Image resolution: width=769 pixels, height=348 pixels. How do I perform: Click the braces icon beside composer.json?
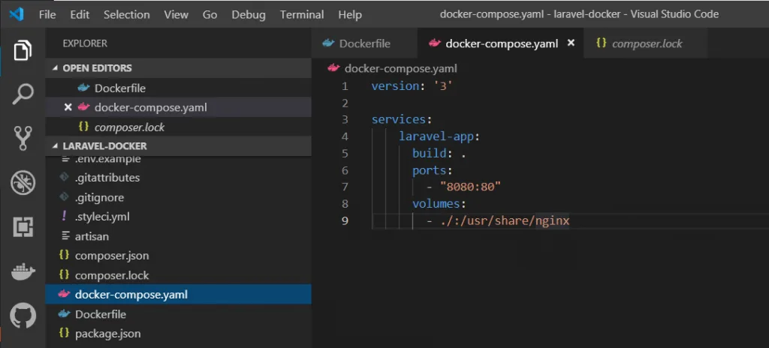(64, 255)
